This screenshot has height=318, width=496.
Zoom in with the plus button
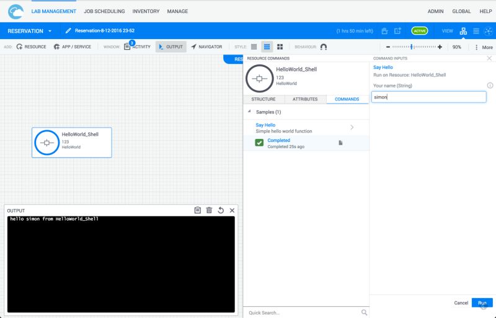[x=440, y=47]
